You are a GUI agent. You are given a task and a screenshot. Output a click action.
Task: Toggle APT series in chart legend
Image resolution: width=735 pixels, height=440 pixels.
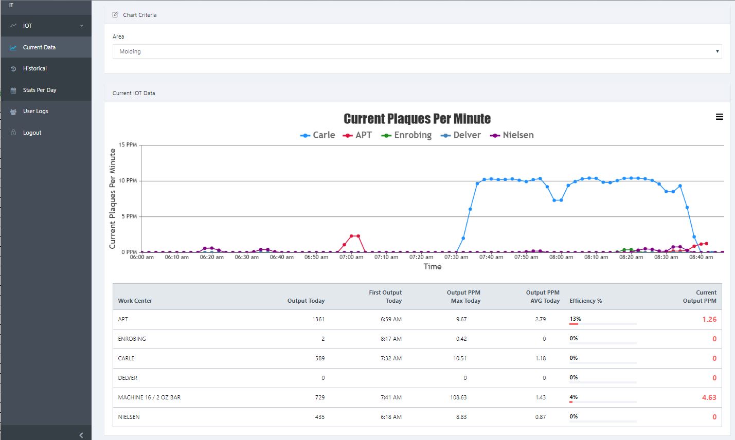click(357, 135)
